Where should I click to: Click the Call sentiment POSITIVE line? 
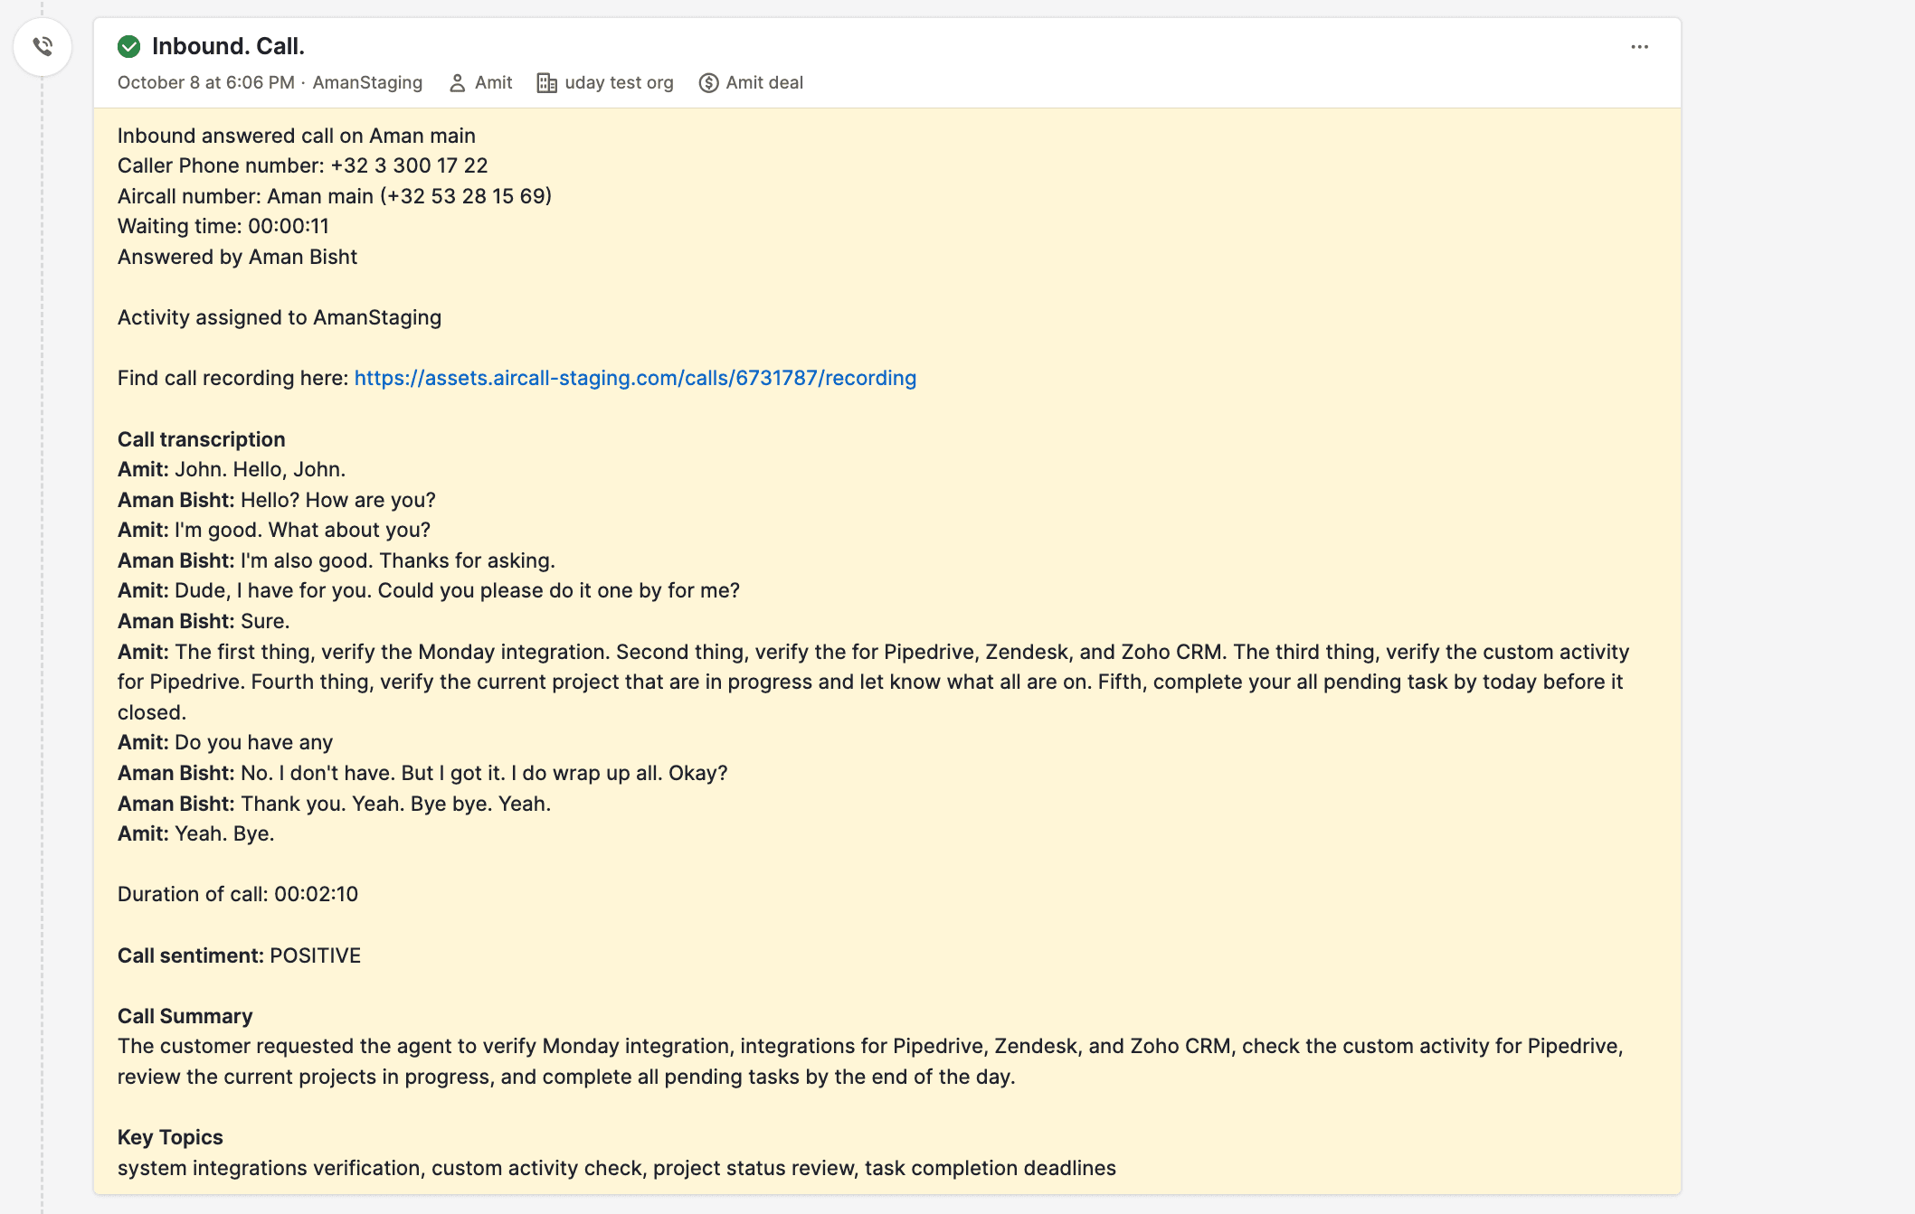tap(240, 955)
